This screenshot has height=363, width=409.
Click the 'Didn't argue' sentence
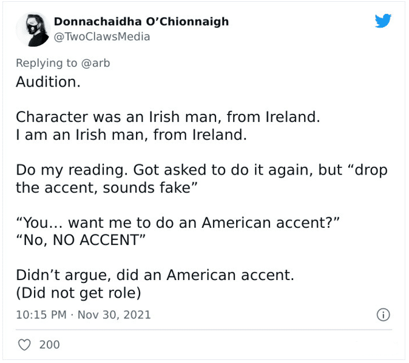coord(155,275)
